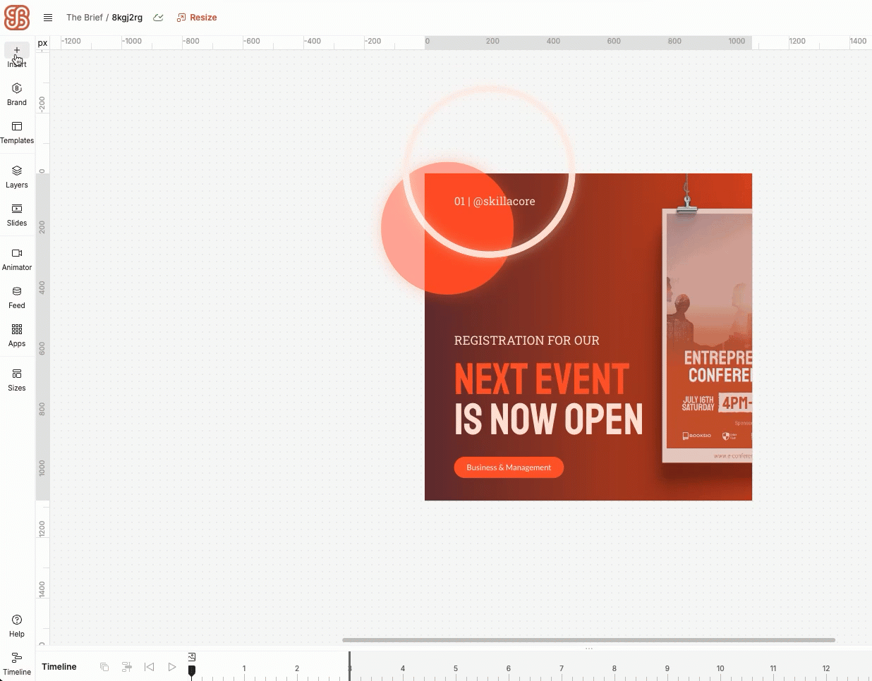872x681 pixels.
Task: Open the Sizes panel
Action: (17, 379)
